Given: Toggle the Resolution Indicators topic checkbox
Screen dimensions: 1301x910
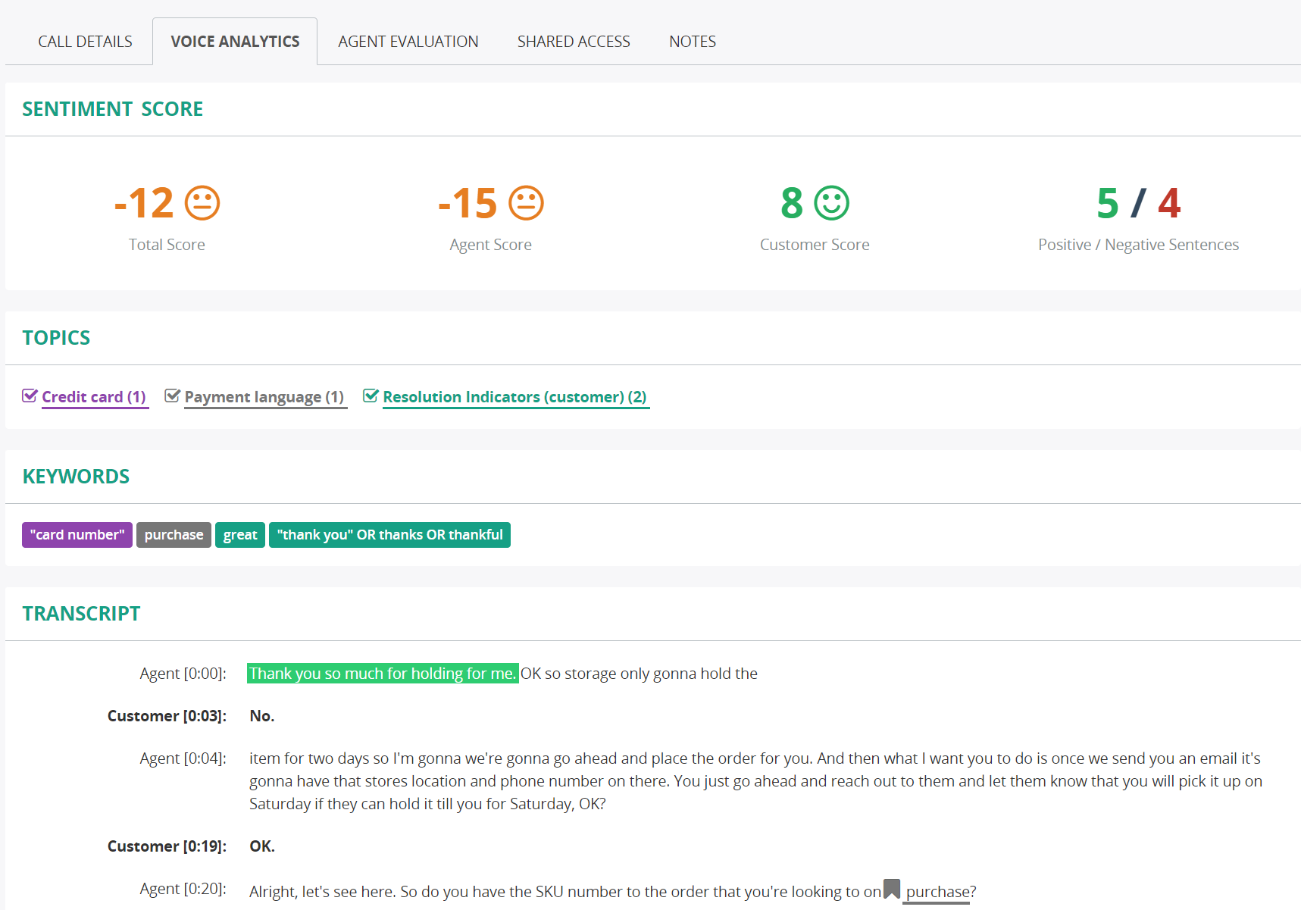Looking at the screenshot, I should click(x=371, y=396).
